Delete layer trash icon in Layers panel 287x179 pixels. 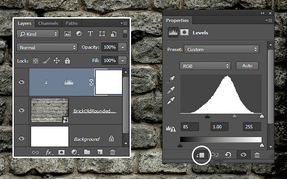112,152
